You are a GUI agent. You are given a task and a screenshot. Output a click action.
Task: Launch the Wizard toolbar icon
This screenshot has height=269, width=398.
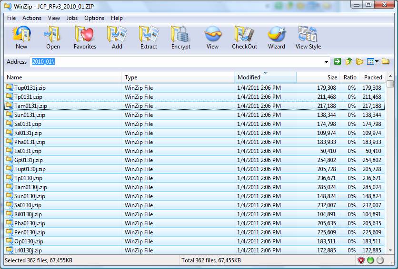[277, 34]
